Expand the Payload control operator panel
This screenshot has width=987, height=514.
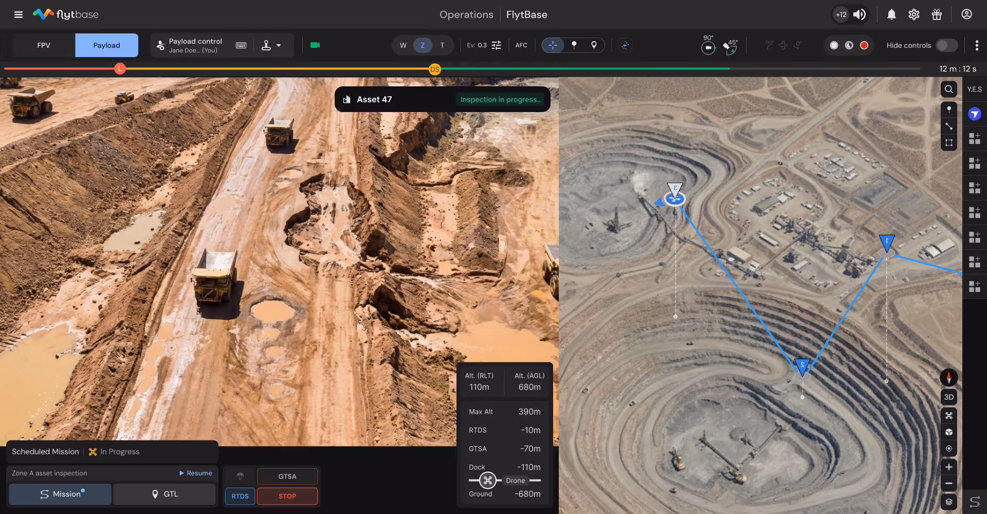[195, 45]
